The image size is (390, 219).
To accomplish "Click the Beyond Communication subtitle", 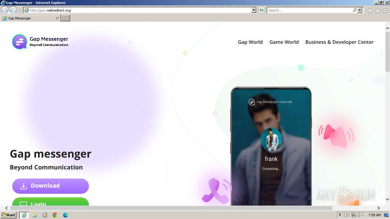I will (46, 167).
